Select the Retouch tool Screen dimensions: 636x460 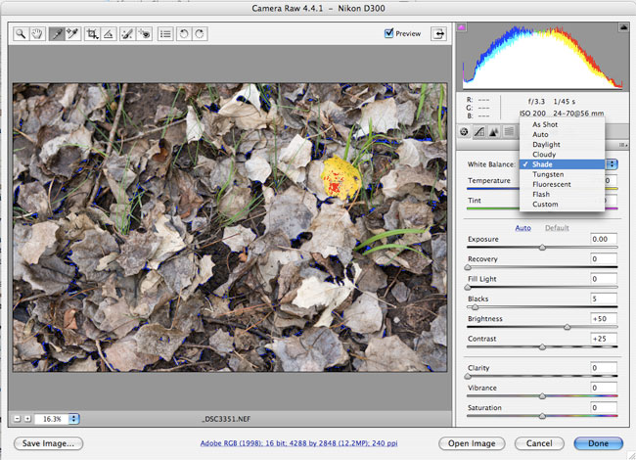[x=127, y=33]
